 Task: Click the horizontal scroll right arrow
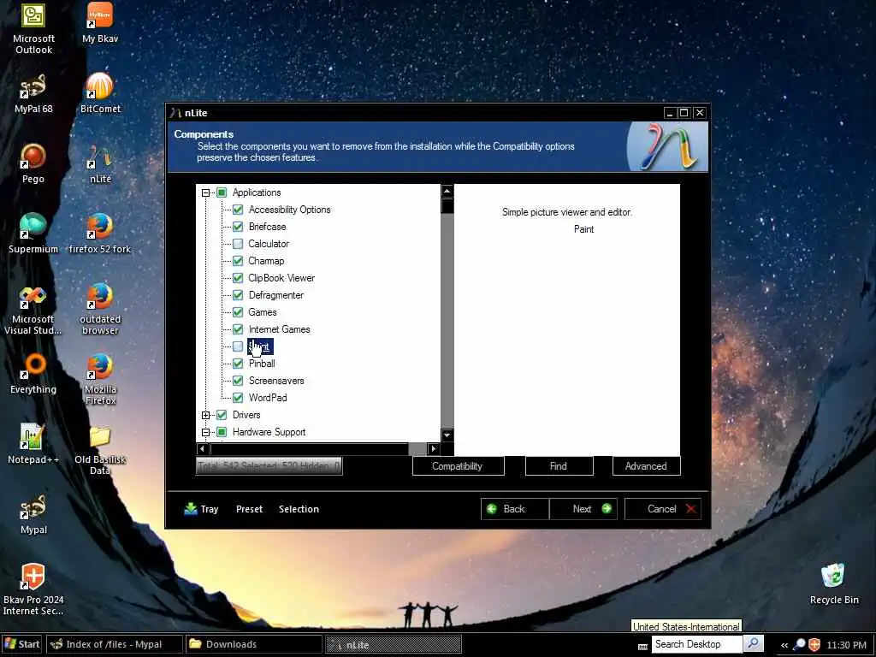click(434, 448)
